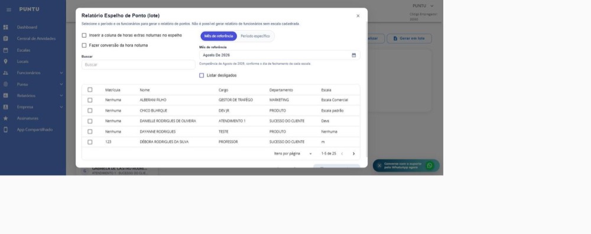Click the 1-5 de 25 pagination text

(328, 153)
